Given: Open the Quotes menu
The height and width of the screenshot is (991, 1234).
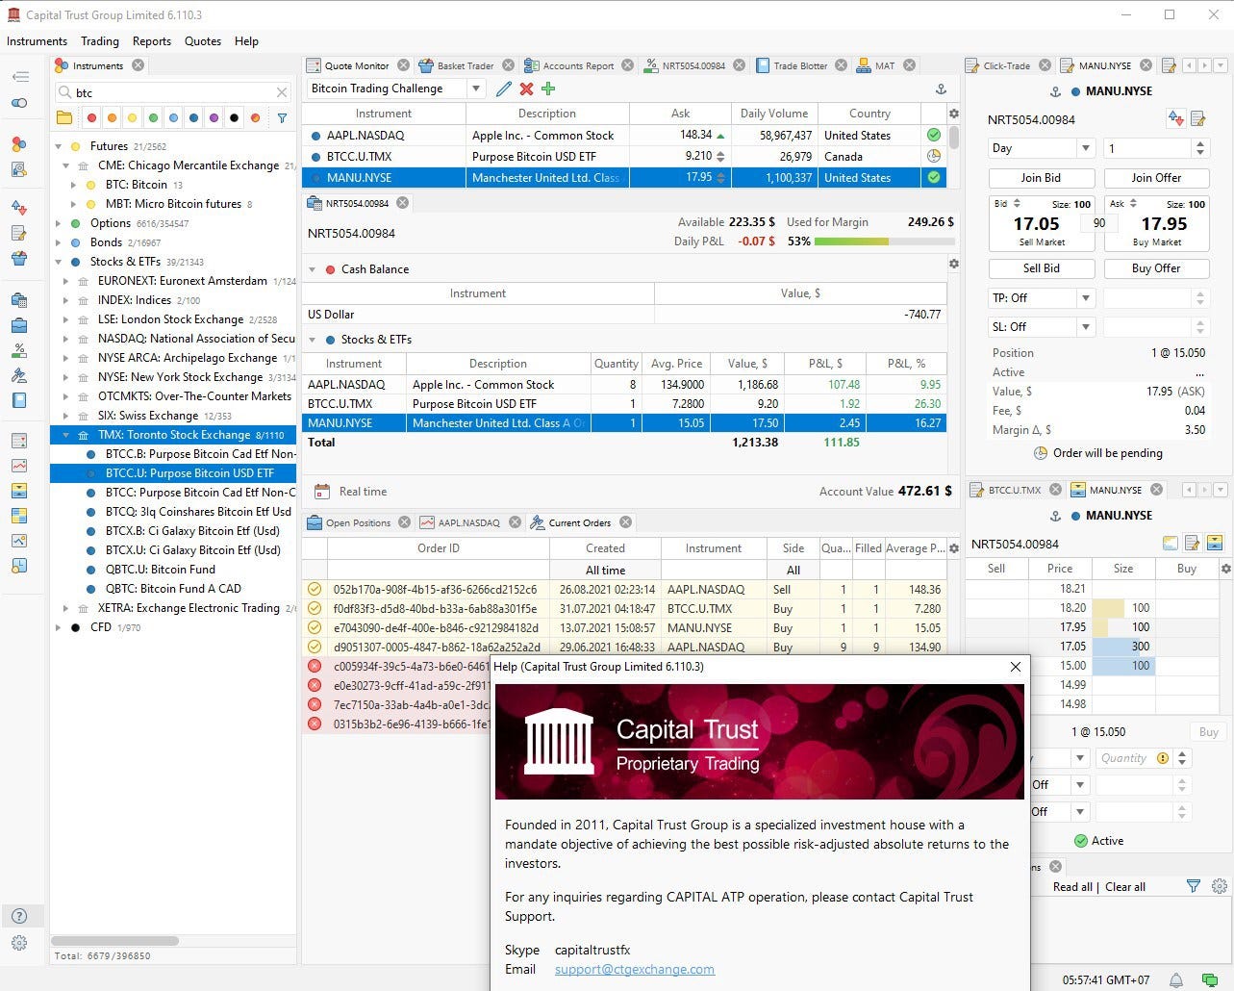Looking at the screenshot, I should pos(203,41).
